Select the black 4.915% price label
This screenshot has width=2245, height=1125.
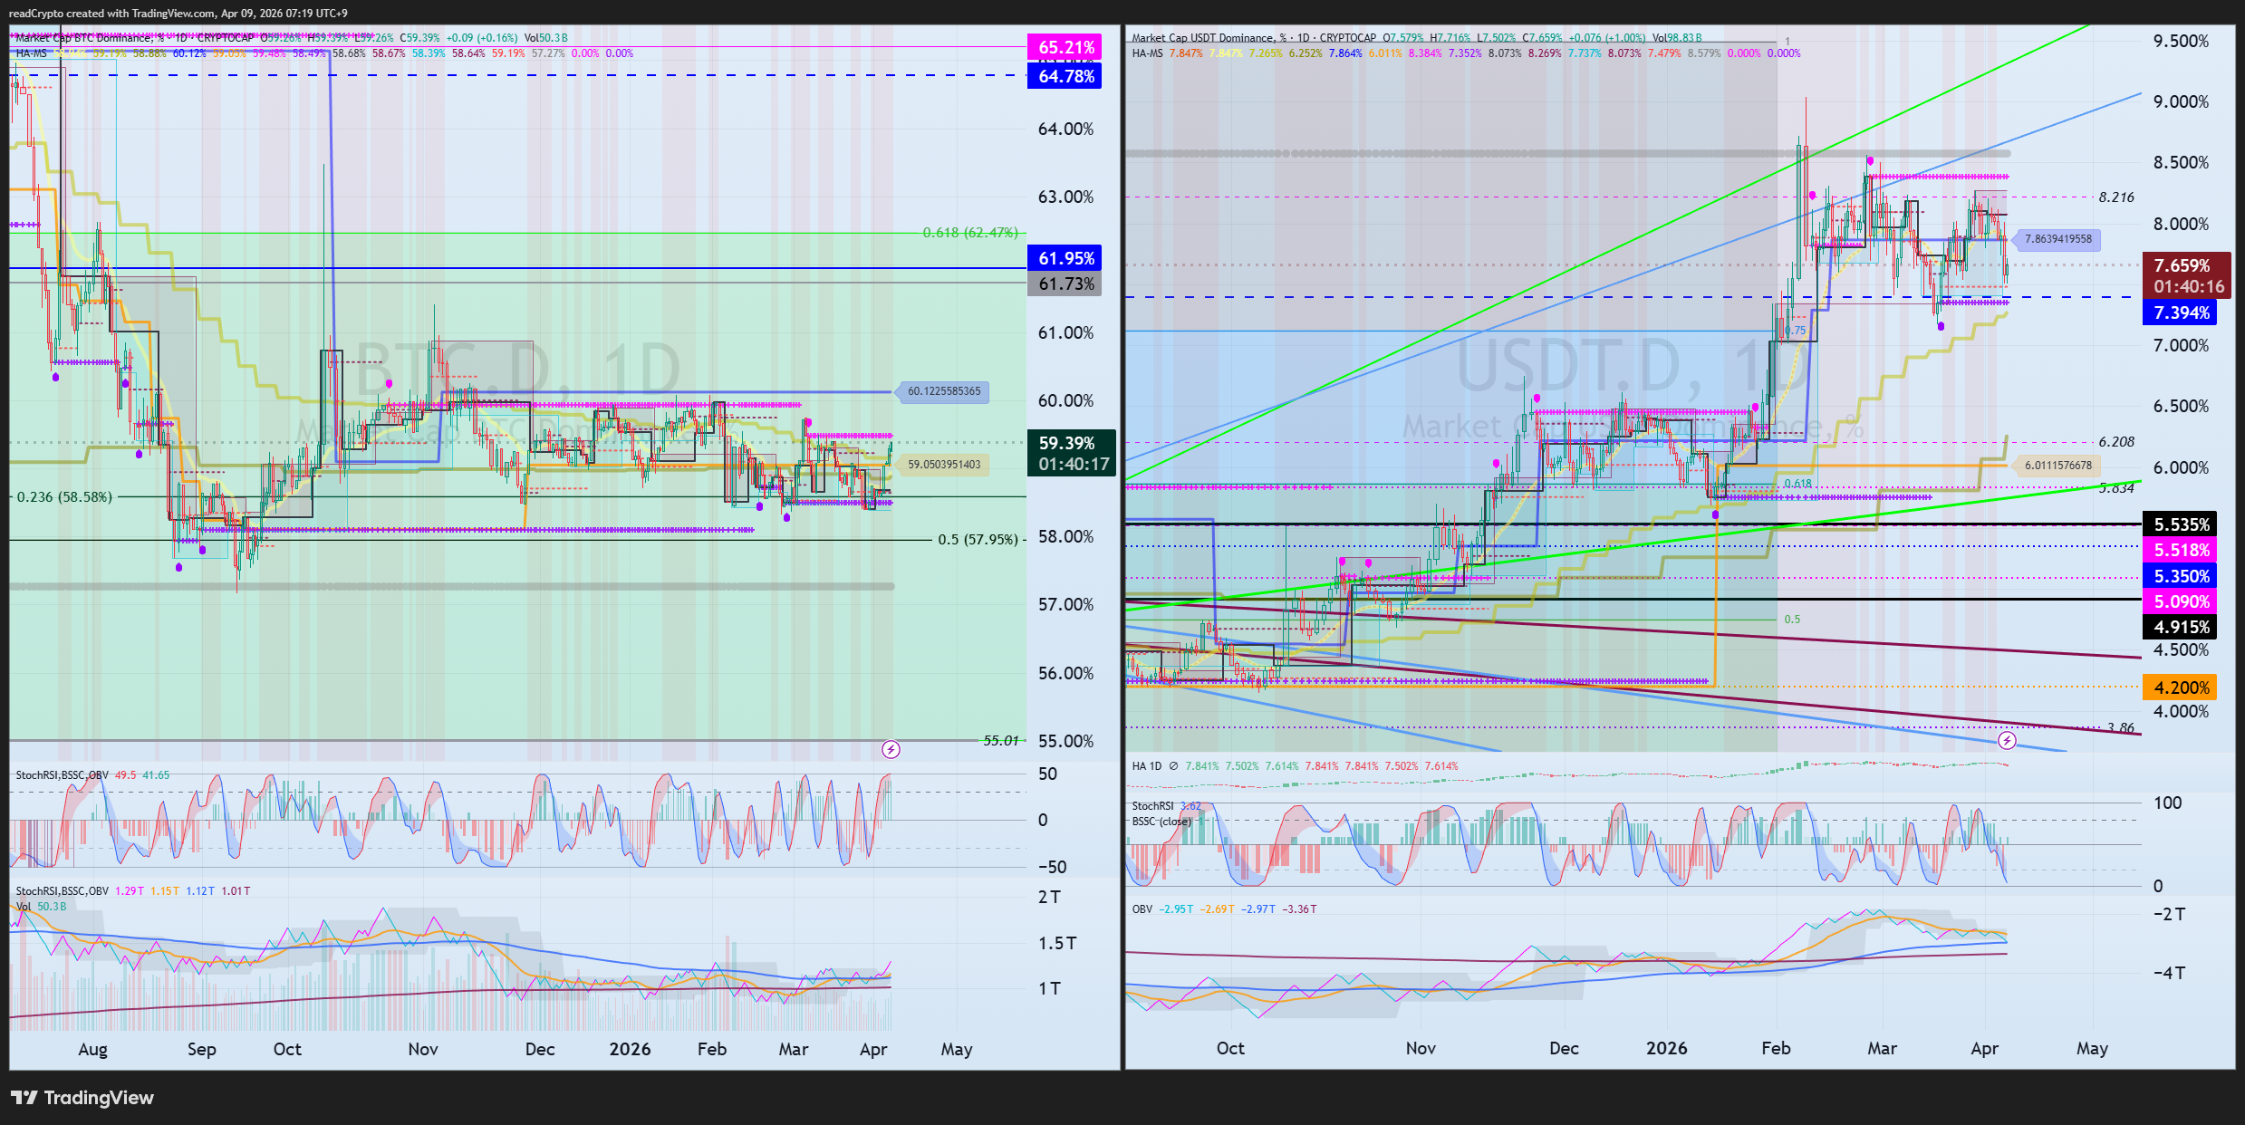pyautogui.click(x=2181, y=627)
